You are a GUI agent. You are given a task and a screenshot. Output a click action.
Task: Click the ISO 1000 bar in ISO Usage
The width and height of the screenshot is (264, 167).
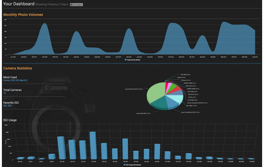(168, 155)
